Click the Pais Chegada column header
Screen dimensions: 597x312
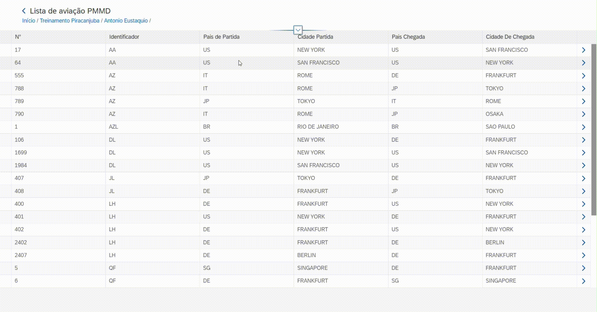(x=408, y=37)
